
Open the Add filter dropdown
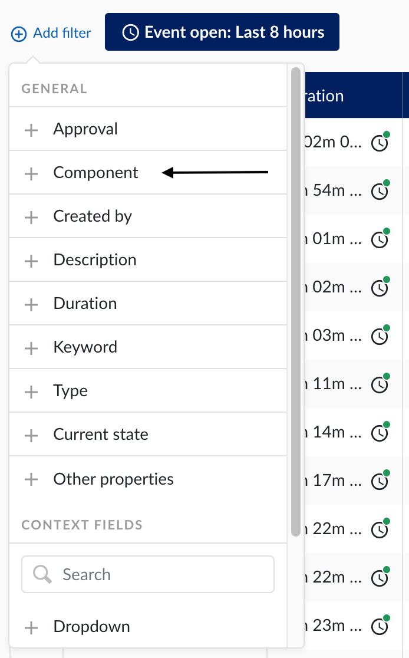[x=52, y=33]
